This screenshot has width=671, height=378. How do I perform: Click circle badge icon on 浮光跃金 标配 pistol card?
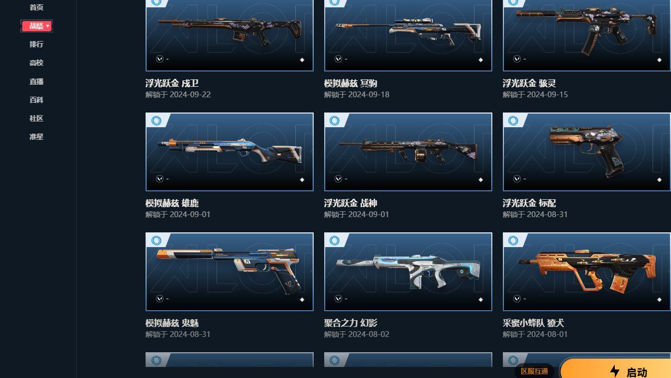pyautogui.click(x=513, y=121)
